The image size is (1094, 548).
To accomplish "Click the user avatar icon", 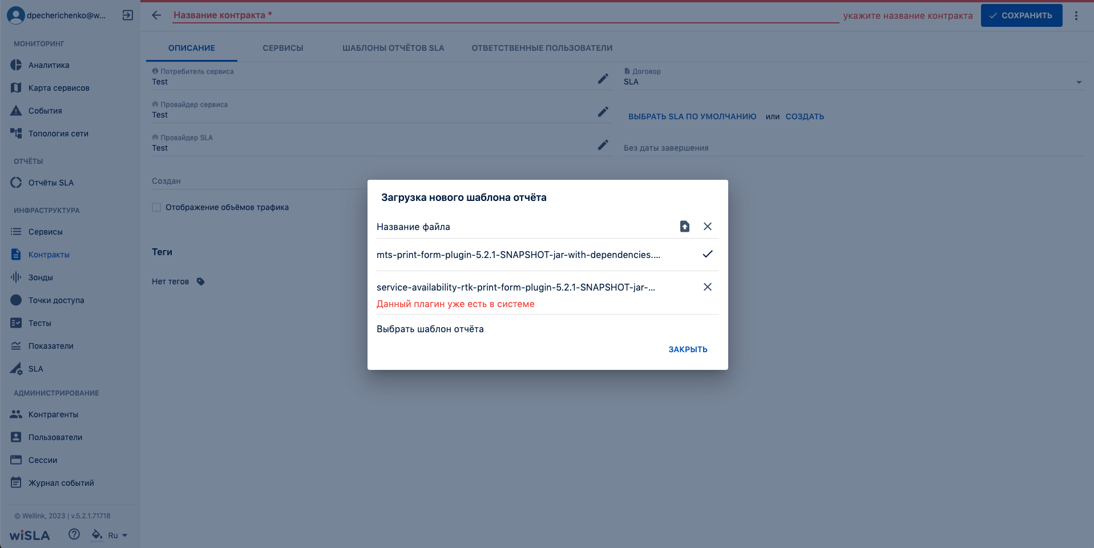I will (x=16, y=15).
